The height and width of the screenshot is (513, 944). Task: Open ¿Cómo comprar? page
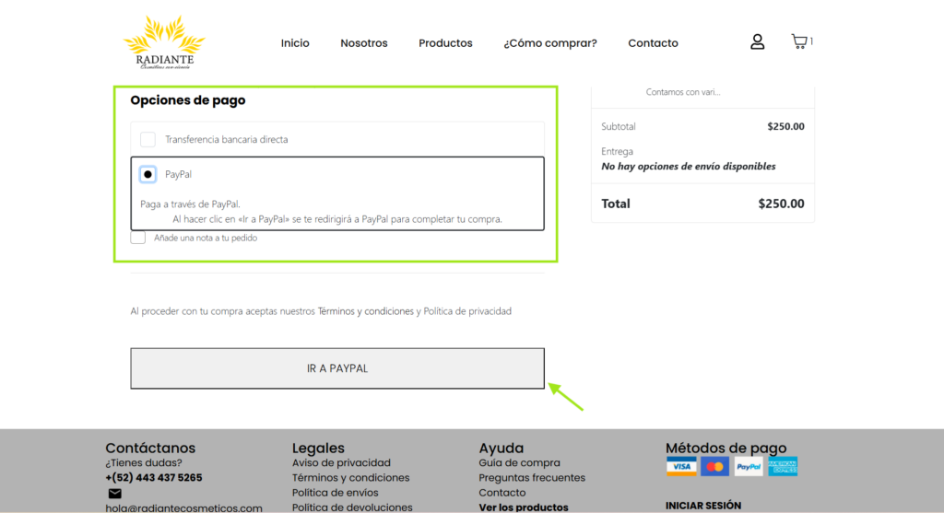pyautogui.click(x=550, y=43)
